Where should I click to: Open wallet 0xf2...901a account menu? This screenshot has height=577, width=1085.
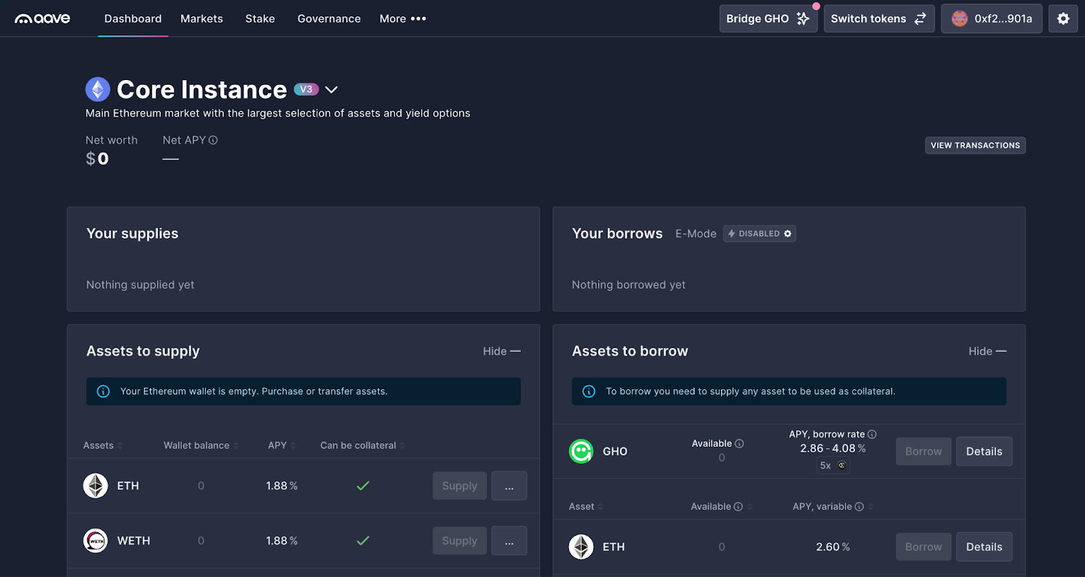(x=991, y=18)
